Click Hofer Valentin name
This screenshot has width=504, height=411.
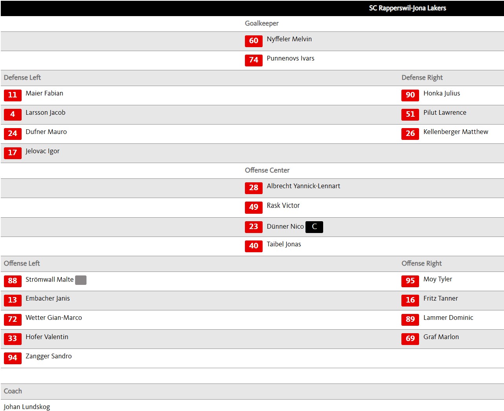click(47, 337)
